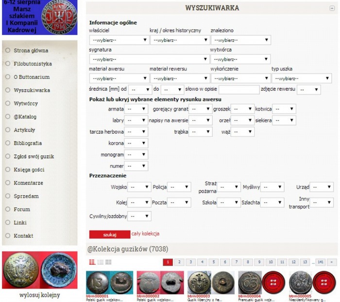This screenshot has width=340, height=302.
Task: Collapse the Wyszukiwarka panel with minus icon
Action: (332, 8)
